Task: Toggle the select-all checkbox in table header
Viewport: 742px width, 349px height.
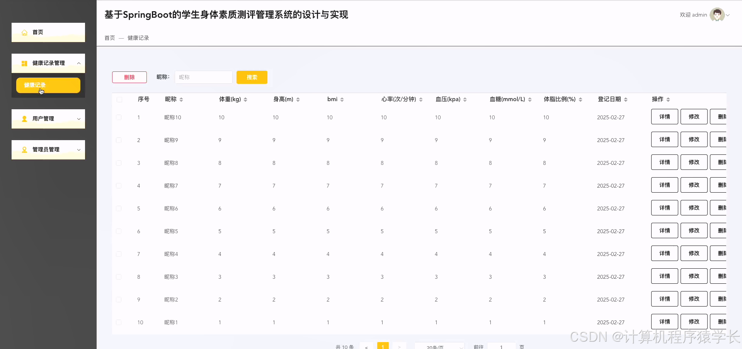Action: pyautogui.click(x=119, y=99)
